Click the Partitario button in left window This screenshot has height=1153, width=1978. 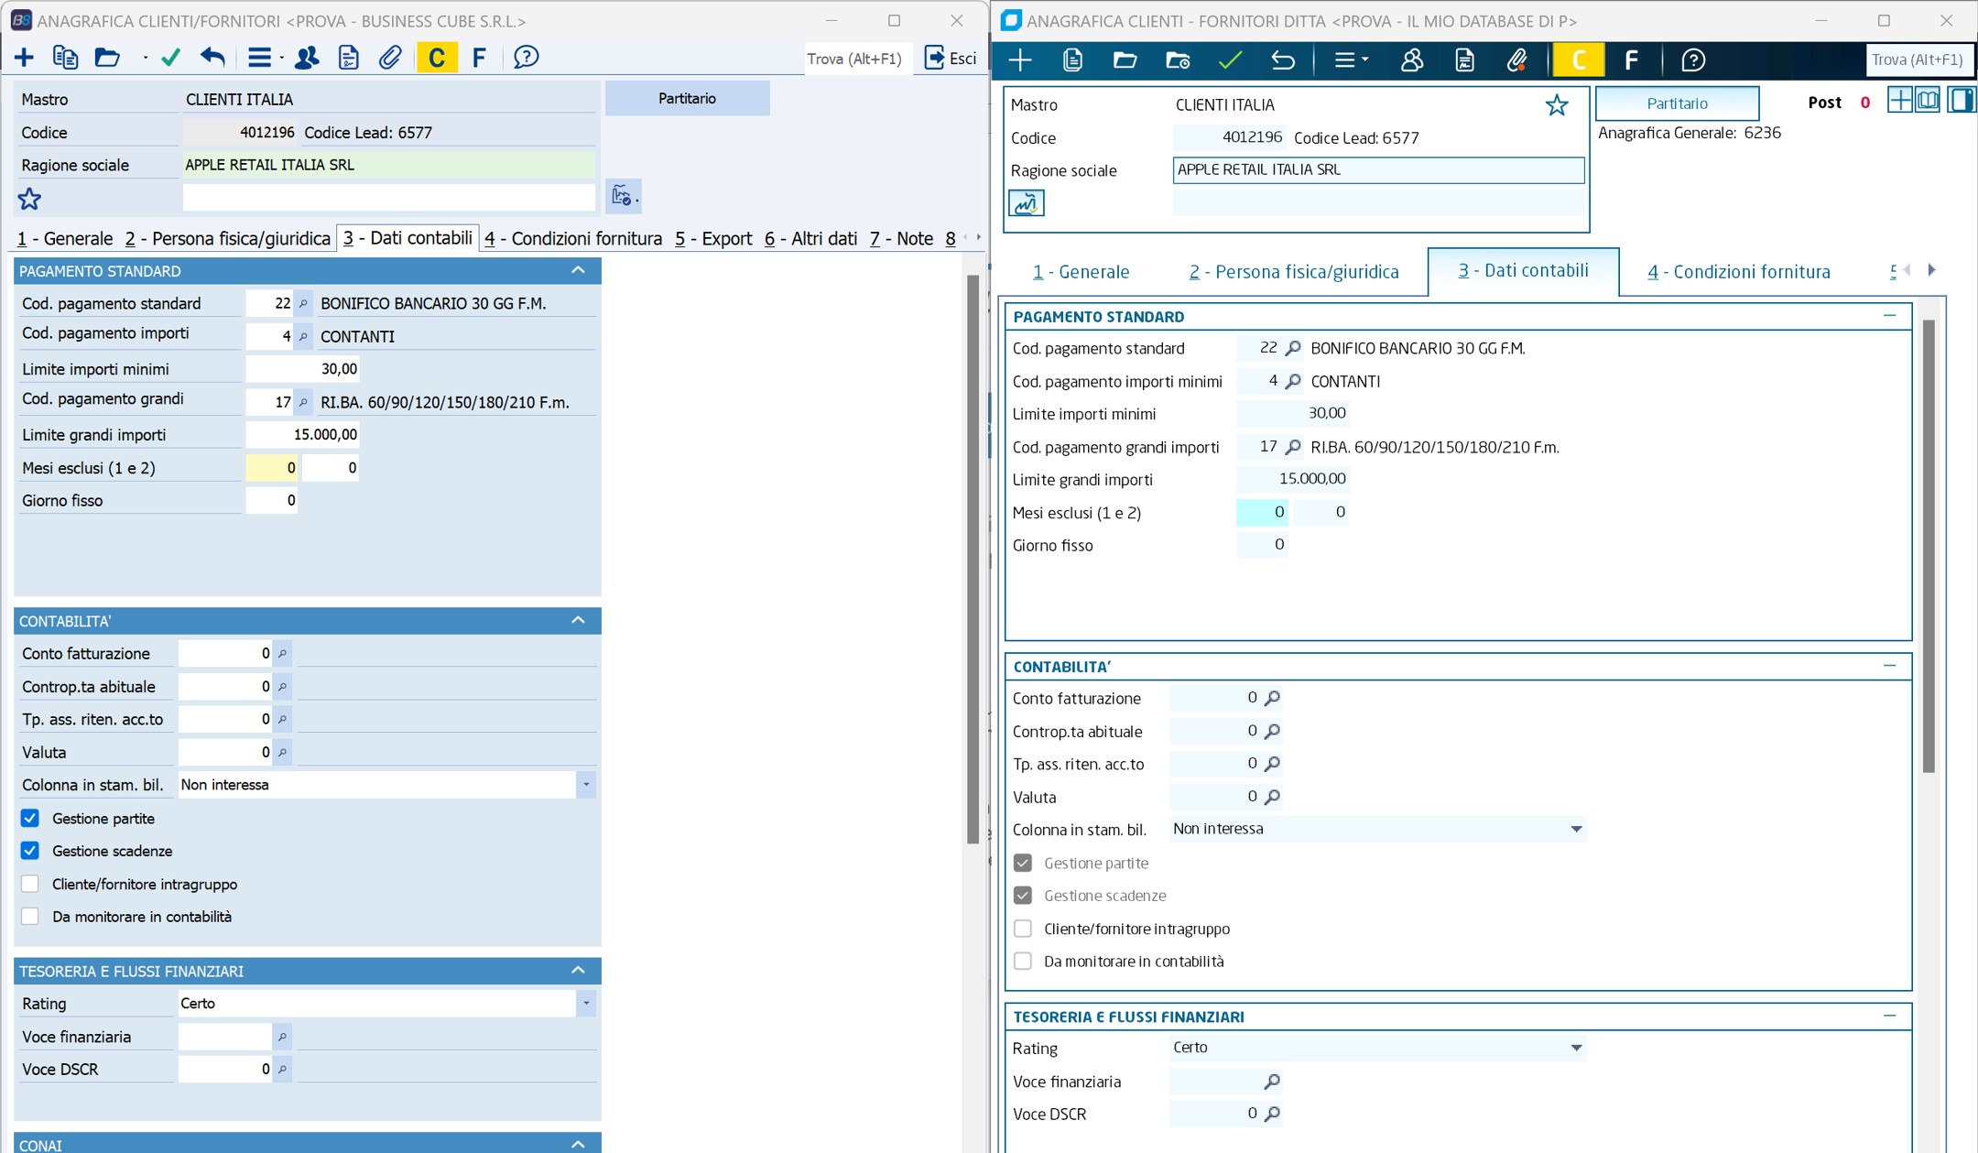coord(687,98)
